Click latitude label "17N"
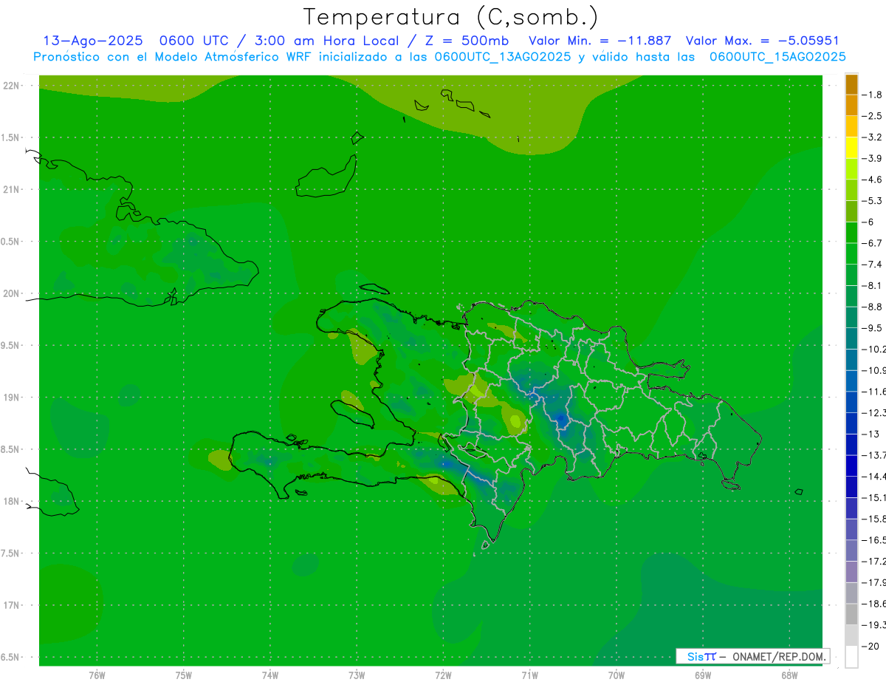This screenshot has height=685, width=886. [11, 605]
